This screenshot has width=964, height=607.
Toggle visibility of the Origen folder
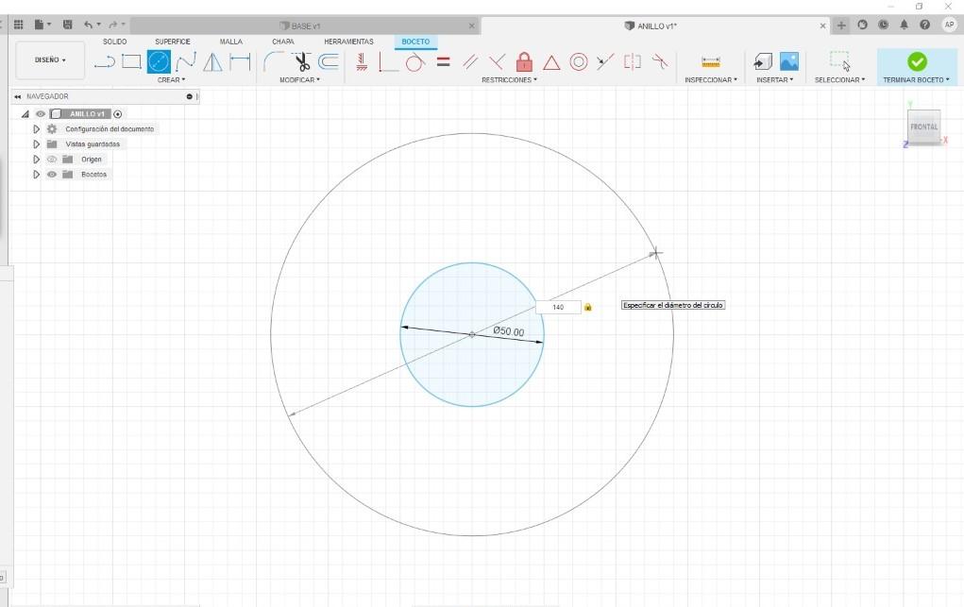click(52, 160)
